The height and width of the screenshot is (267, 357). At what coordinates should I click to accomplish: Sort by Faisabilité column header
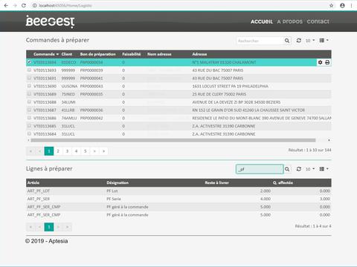[132, 54]
